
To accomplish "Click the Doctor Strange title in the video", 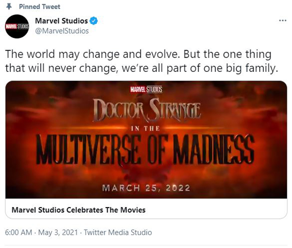I will (x=146, y=110).
